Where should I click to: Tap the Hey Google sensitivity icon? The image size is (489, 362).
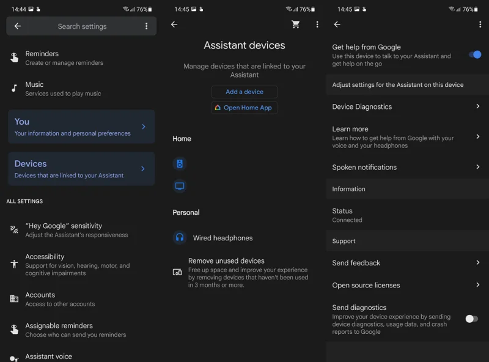[x=14, y=230]
